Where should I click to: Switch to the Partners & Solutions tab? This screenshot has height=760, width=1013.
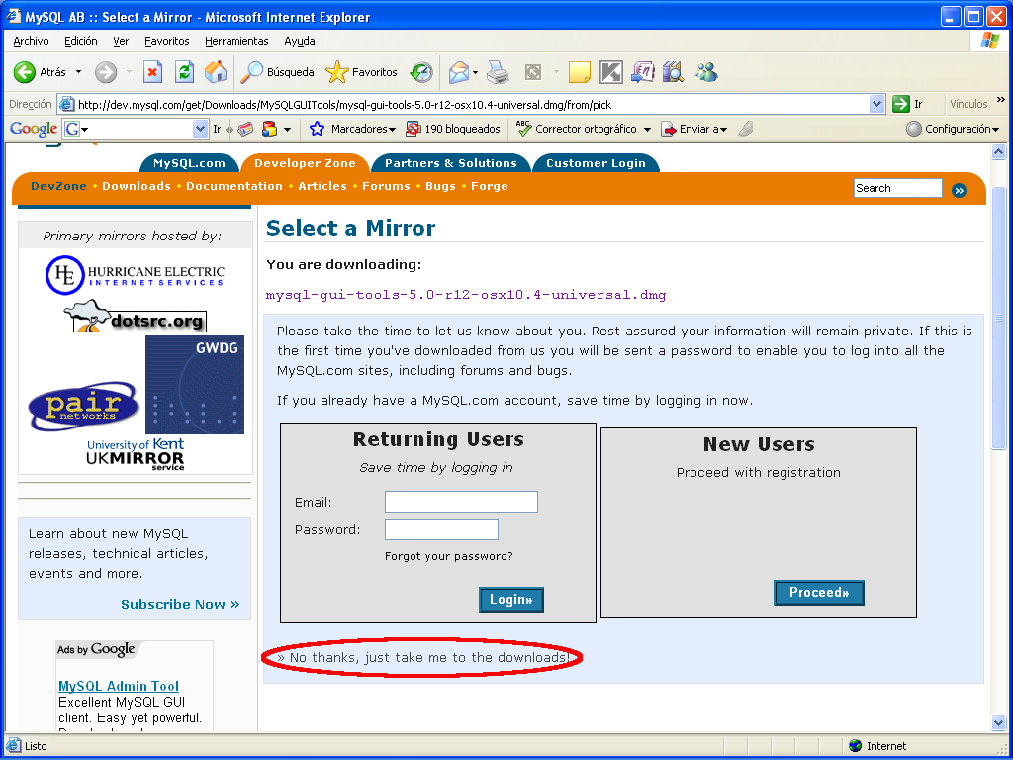tap(450, 163)
